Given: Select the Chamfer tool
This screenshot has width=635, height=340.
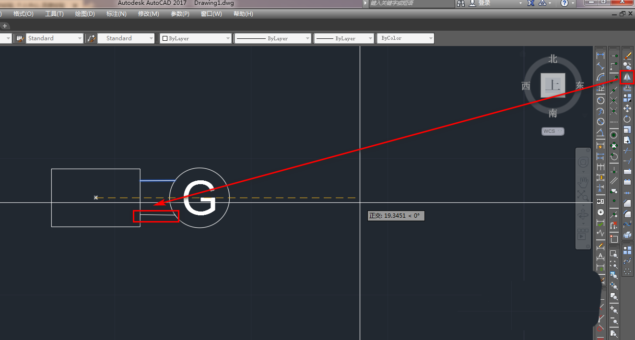Looking at the screenshot, I should coord(627,203).
